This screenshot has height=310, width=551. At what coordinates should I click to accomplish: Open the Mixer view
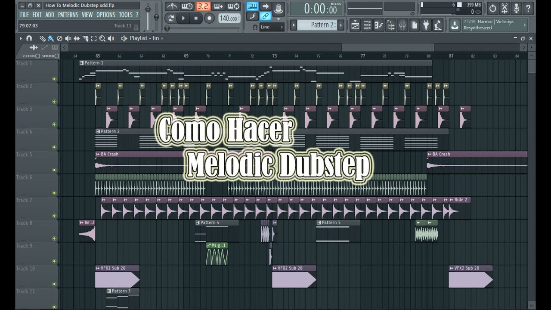click(402, 25)
